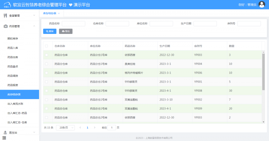
Task: Collapse sidebar using the hamburger menu icon
Action: click(4, 138)
